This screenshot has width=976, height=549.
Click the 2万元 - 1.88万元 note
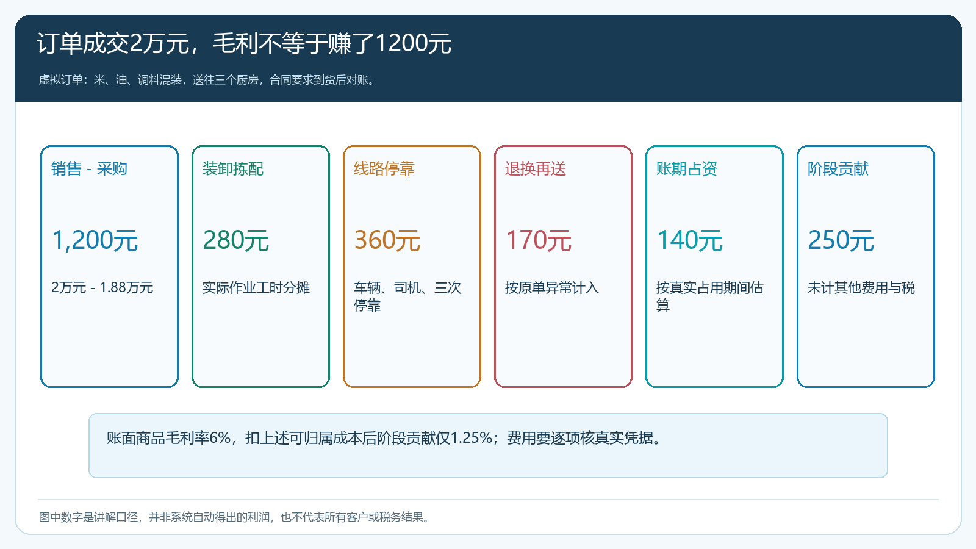pos(102,287)
